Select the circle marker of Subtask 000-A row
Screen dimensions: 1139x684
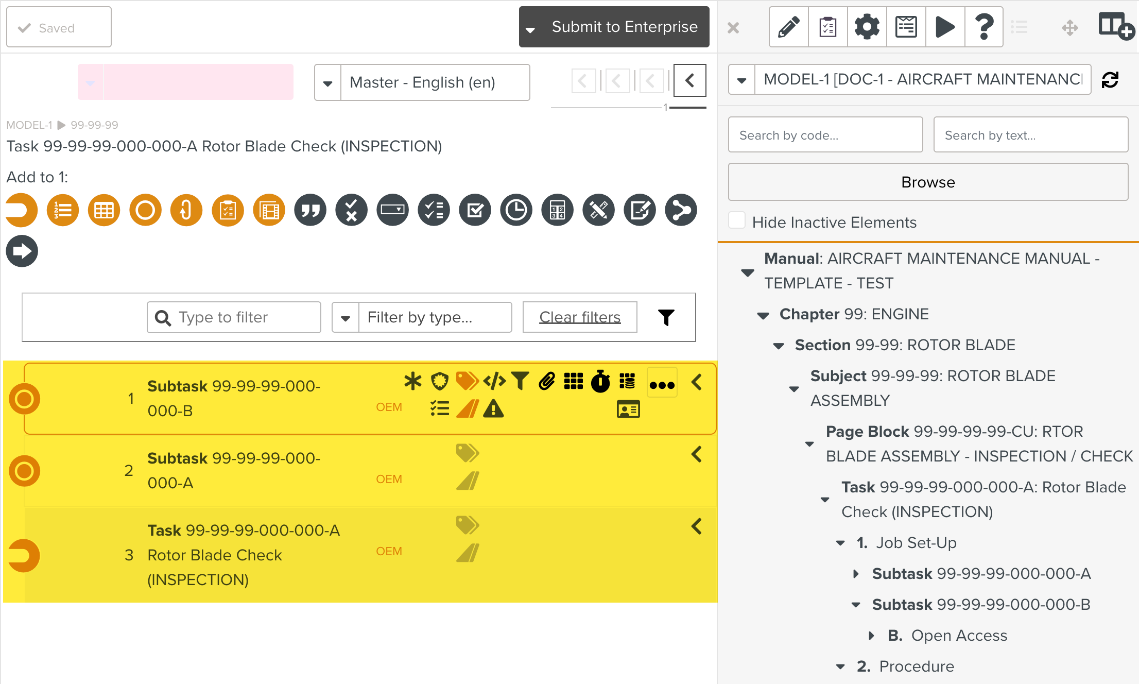(24, 471)
